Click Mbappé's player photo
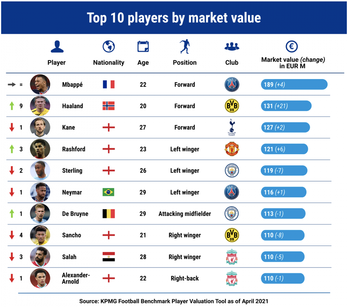 [40, 84]
